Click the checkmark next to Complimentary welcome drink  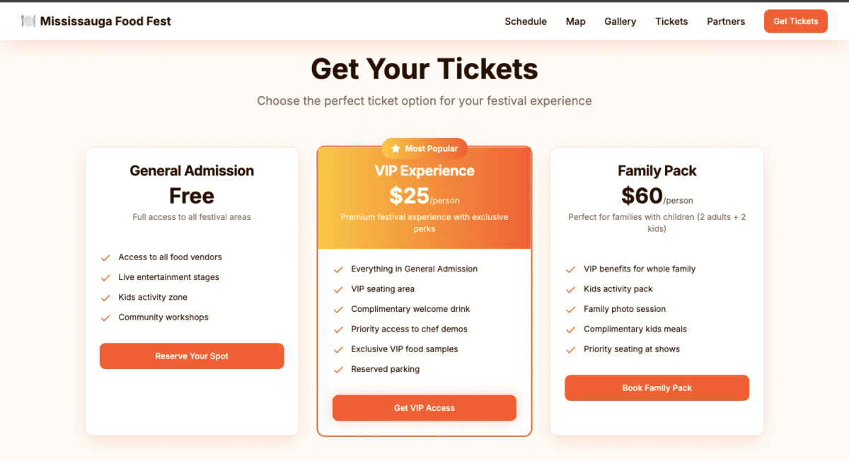pyautogui.click(x=338, y=310)
